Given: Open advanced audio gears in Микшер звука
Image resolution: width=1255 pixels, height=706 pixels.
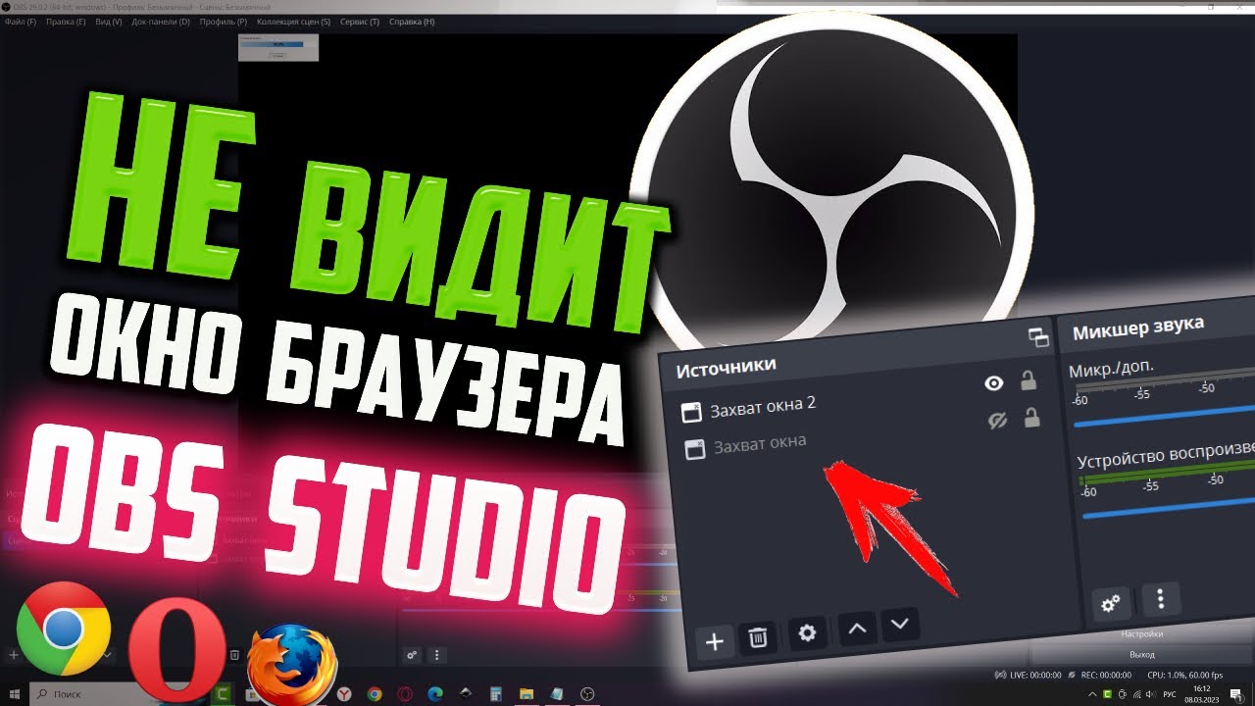Looking at the screenshot, I should pyautogui.click(x=1111, y=603).
